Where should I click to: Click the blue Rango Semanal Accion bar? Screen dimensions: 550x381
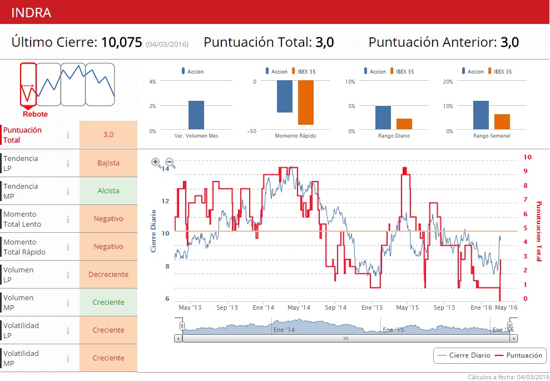[481, 115]
